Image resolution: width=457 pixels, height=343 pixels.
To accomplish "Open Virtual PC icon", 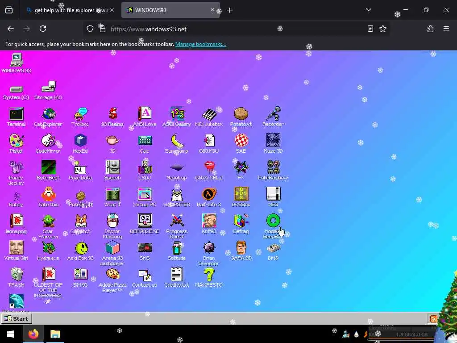I will 145,197.
